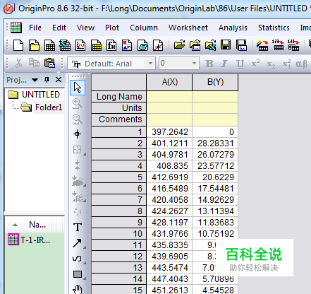The image size is (311, 294).
Task: Click the Save Template icon
Action: 241,45
